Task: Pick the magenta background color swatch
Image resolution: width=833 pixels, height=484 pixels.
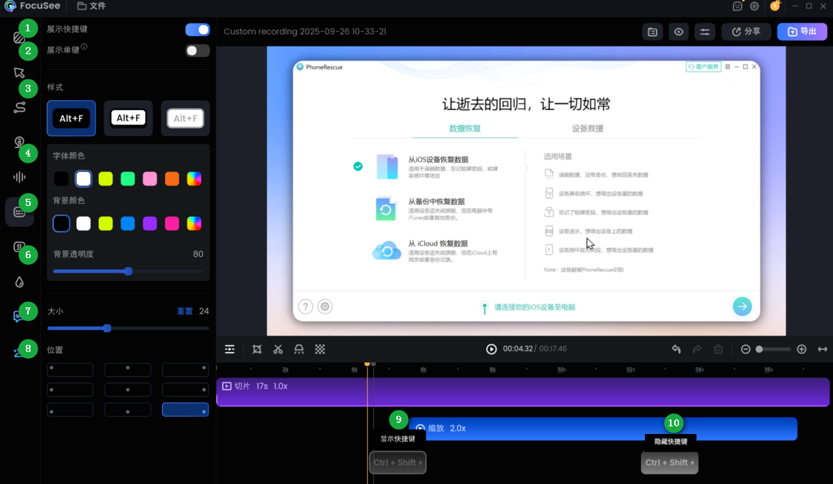Action: (x=172, y=223)
